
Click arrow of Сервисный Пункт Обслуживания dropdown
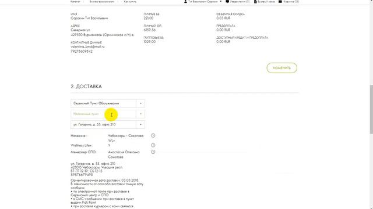[x=140, y=103]
